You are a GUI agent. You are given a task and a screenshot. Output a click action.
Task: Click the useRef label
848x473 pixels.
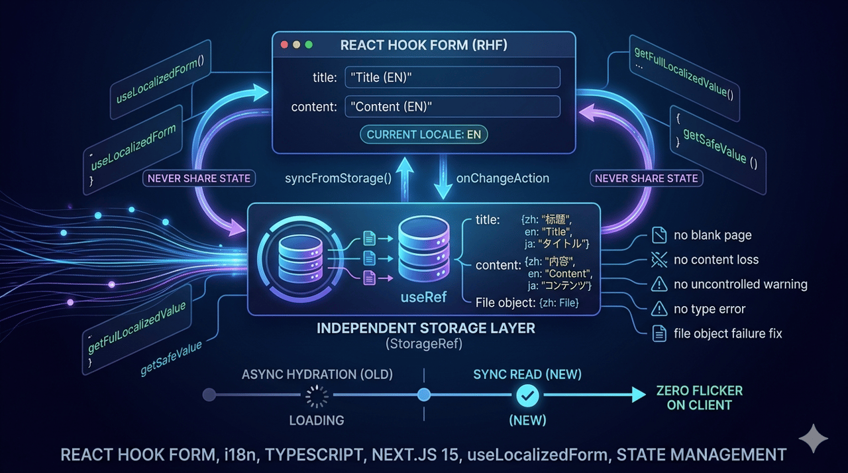[x=424, y=297]
